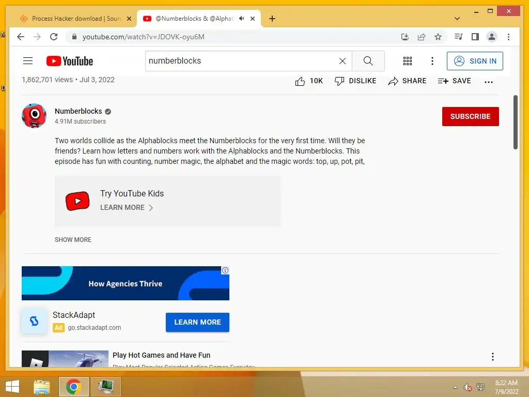529x397 pixels.
Task: Clear the search box with the X
Action: coord(342,61)
